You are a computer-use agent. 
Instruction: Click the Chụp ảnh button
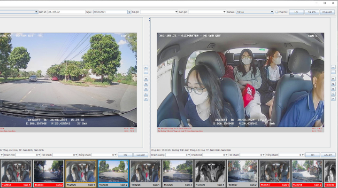click(x=327, y=12)
